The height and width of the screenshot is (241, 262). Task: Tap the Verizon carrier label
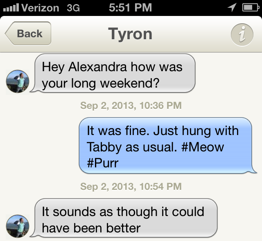click(41, 8)
